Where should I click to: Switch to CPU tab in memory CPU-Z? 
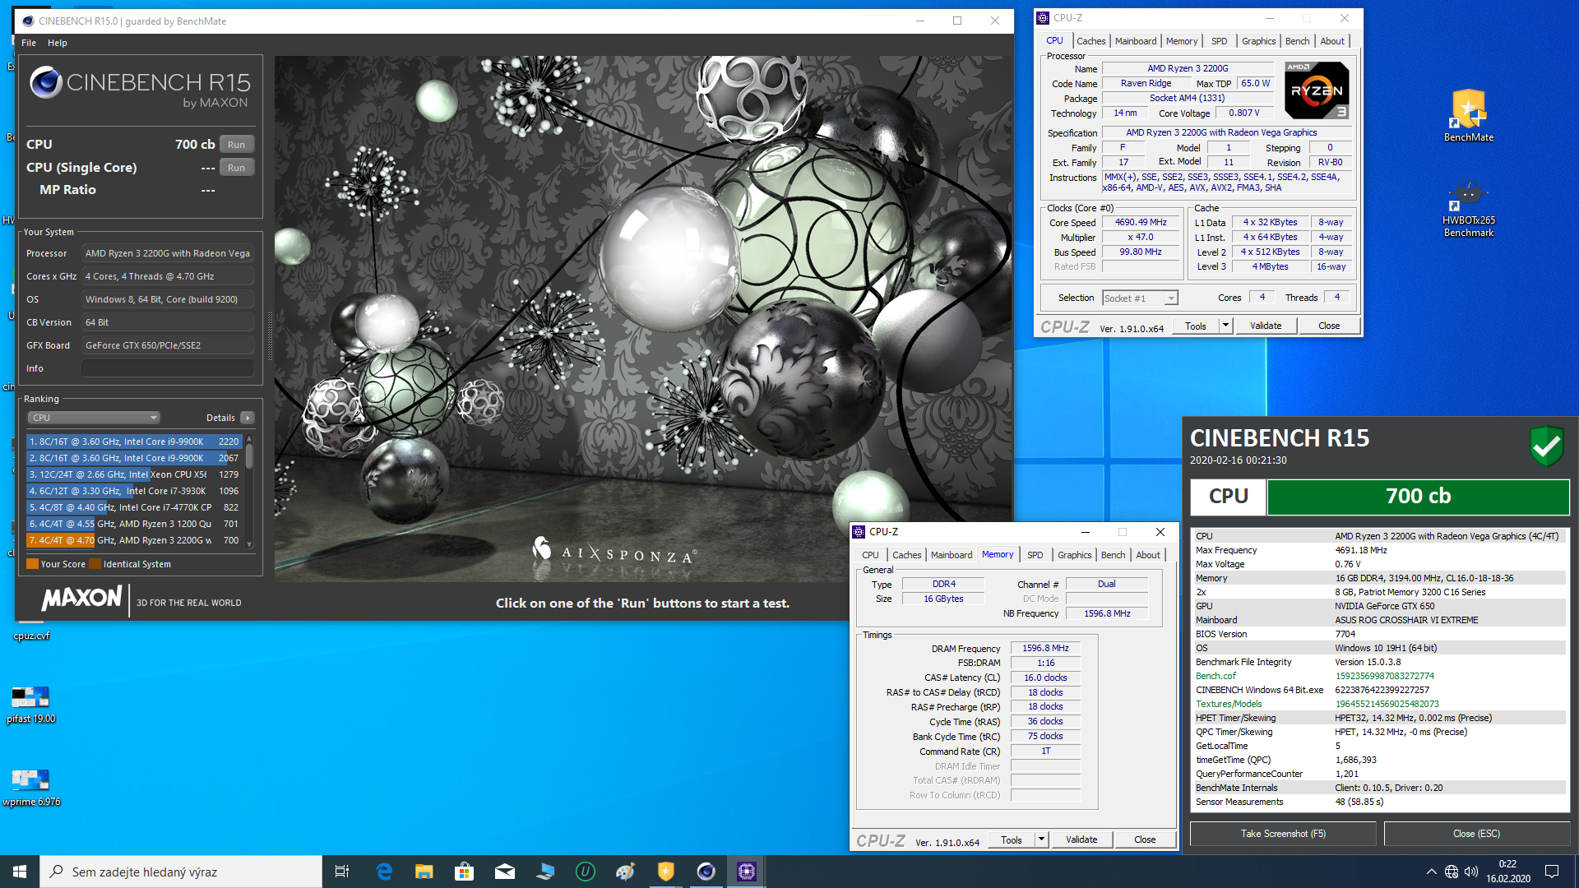coord(870,555)
